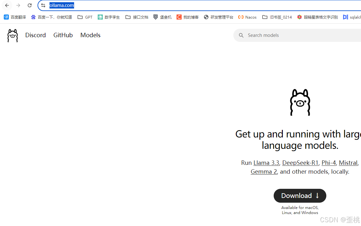Open the 百度翻译 bookmark

[15, 17]
